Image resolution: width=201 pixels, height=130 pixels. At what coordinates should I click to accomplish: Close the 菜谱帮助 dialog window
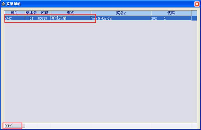(197, 4)
